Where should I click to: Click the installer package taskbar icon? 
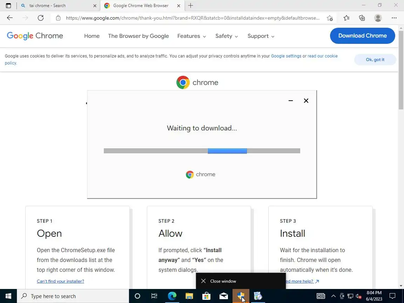tap(258, 296)
